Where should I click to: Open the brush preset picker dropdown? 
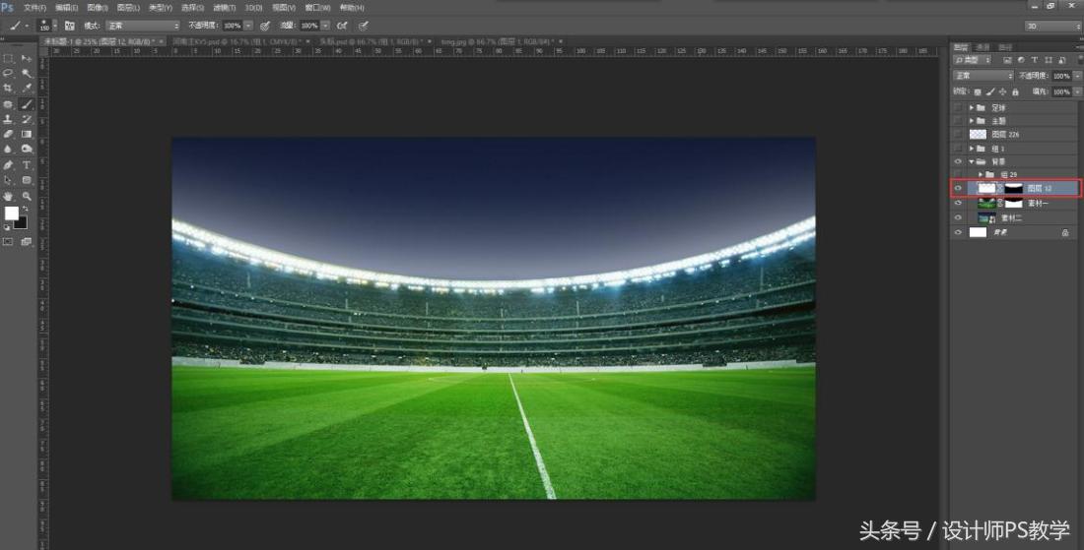click(54, 26)
